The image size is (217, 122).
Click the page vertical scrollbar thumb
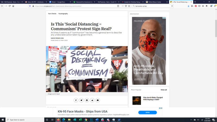pos(216,28)
